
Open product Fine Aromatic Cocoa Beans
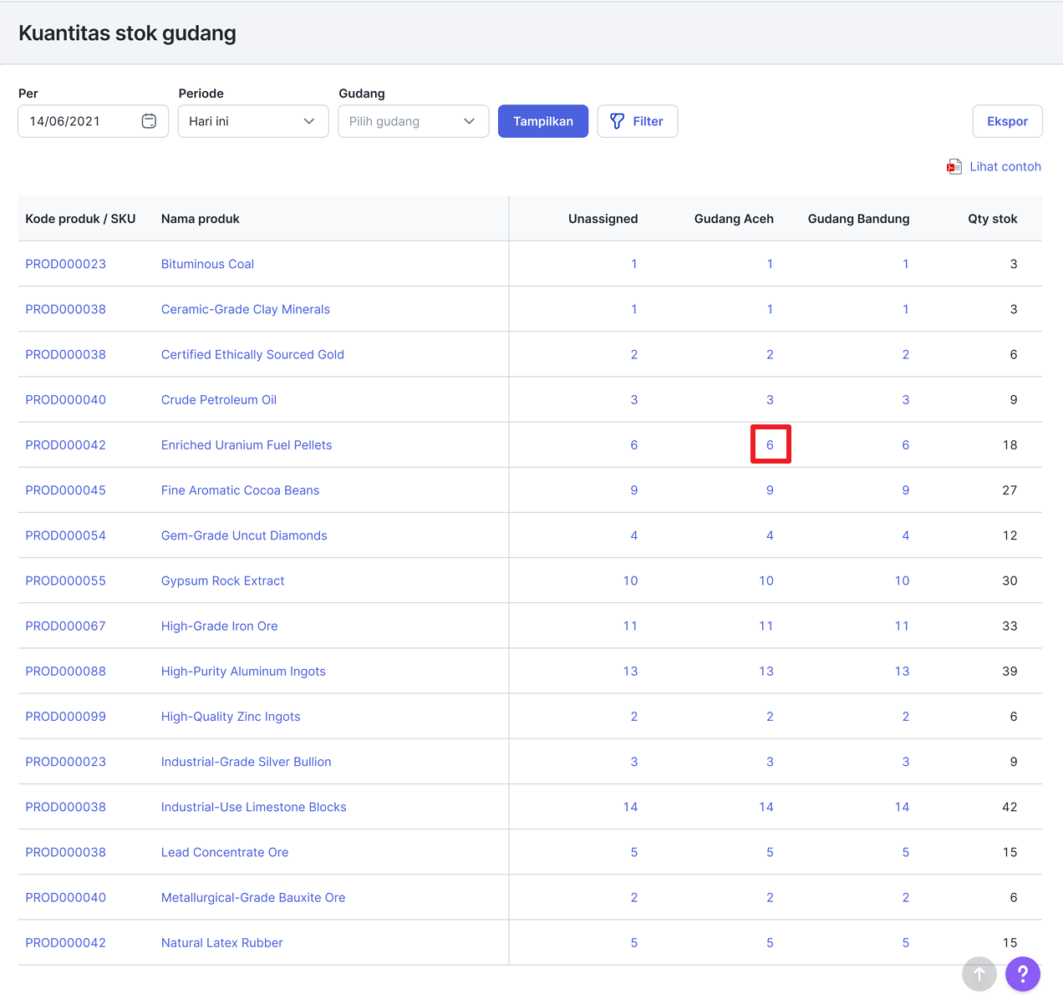pyautogui.click(x=241, y=490)
